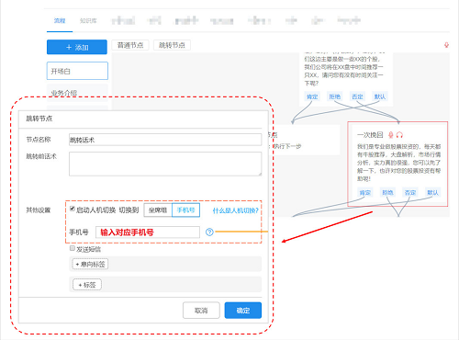The height and width of the screenshot is (340, 459).
Task: Select the 坐席组 switch option
Action: tap(158, 210)
